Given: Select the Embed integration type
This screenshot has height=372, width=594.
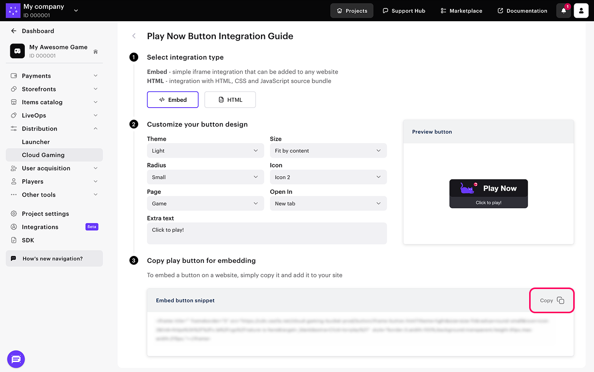Looking at the screenshot, I should point(173,100).
